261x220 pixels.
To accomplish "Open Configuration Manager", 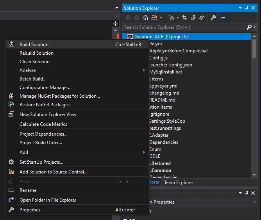I will (x=77, y=88).
